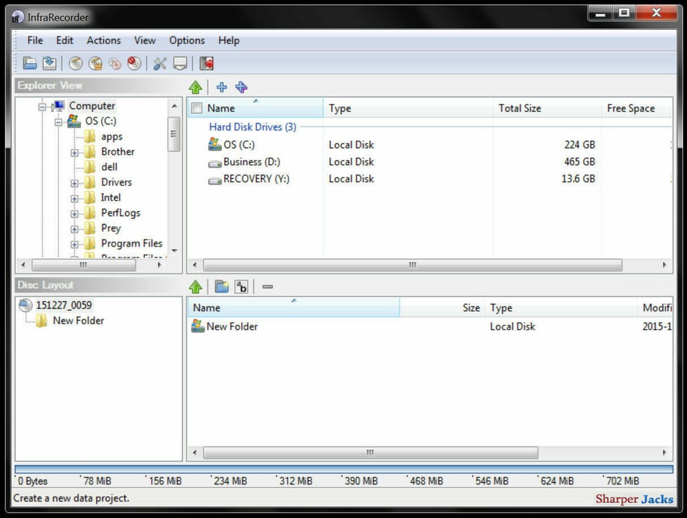This screenshot has height=518, width=687.
Task: Navigate up using the green arrow in Explorer View
Action: click(x=196, y=87)
